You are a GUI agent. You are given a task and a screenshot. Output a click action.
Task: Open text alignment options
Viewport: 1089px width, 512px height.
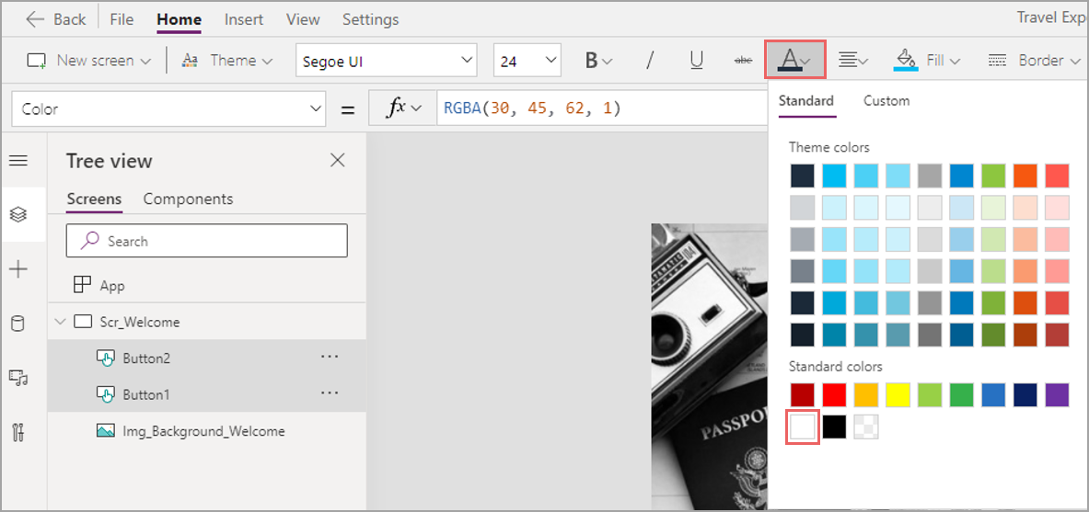coord(852,61)
